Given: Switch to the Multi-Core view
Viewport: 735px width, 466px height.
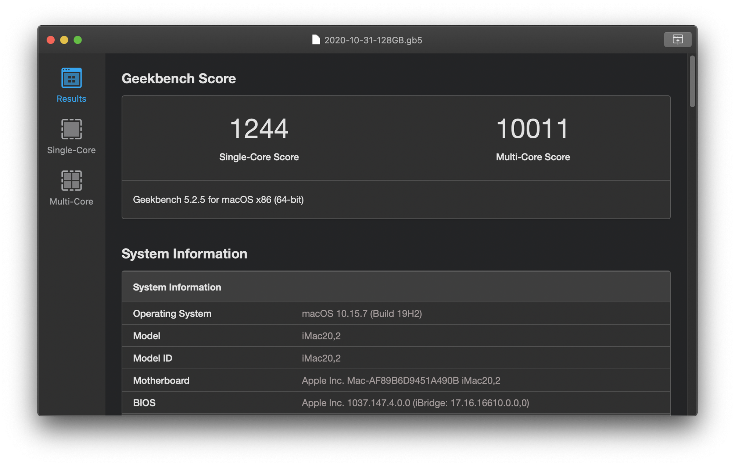Looking at the screenshot, I should (71, 189).
